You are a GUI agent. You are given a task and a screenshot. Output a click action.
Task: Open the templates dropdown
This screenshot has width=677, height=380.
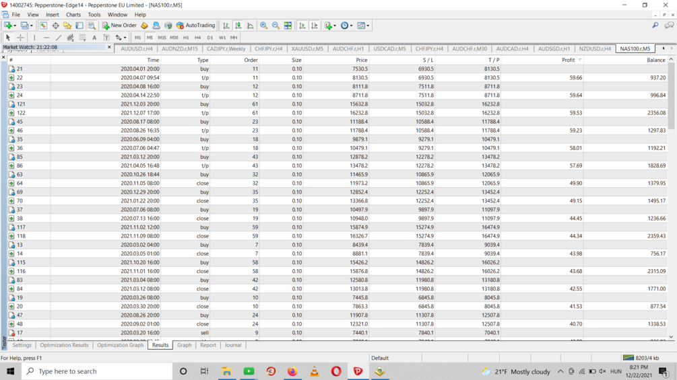pos(363,26)
